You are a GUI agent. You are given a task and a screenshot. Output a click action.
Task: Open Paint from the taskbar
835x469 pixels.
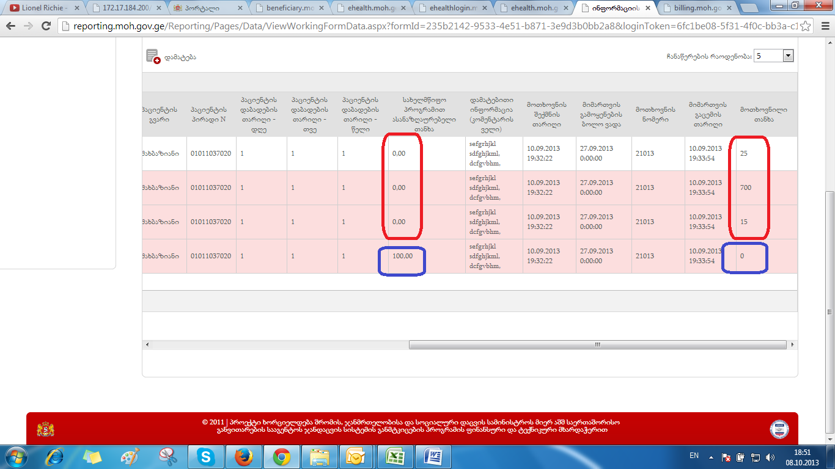pos(130,456)
